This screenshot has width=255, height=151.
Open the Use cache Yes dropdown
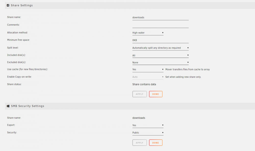pyautogui.click(x=148, y=70)
